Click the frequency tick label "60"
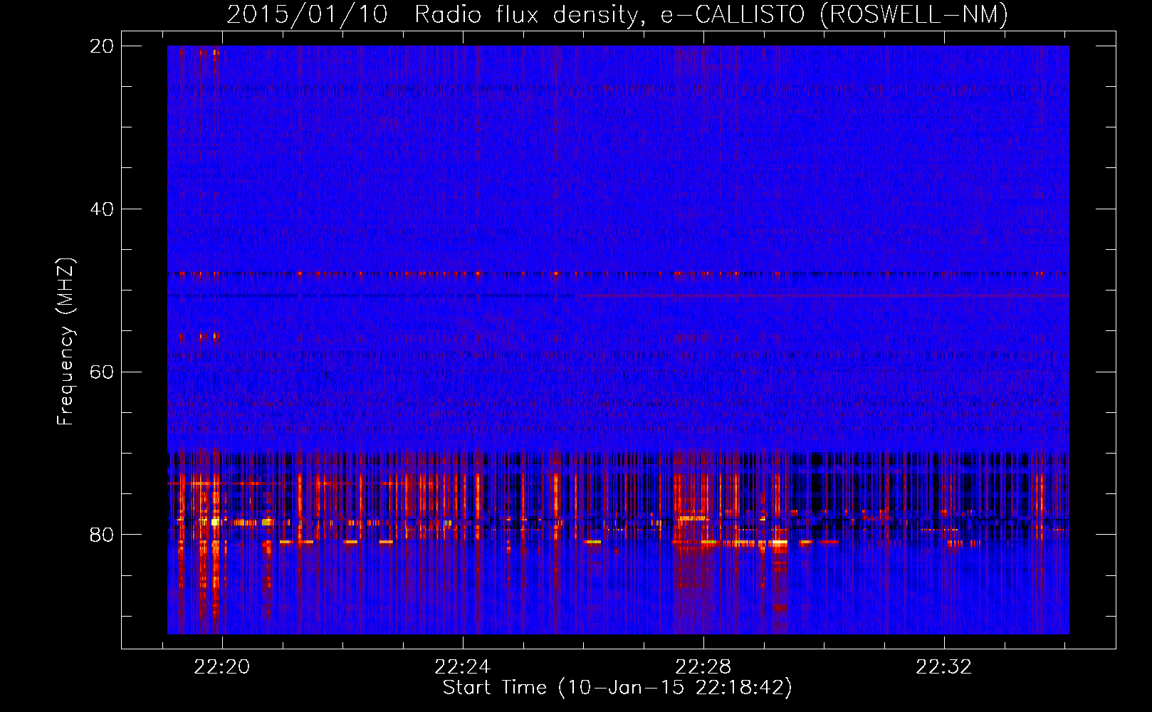The height and width of the screenshot is (712, 1152). click(x=102, y=372)
